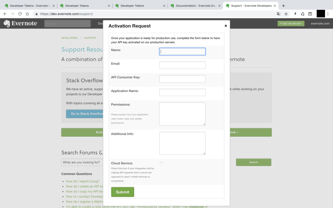Open a new browser tab
Viewport: 333px width, 208px height.
283,6
